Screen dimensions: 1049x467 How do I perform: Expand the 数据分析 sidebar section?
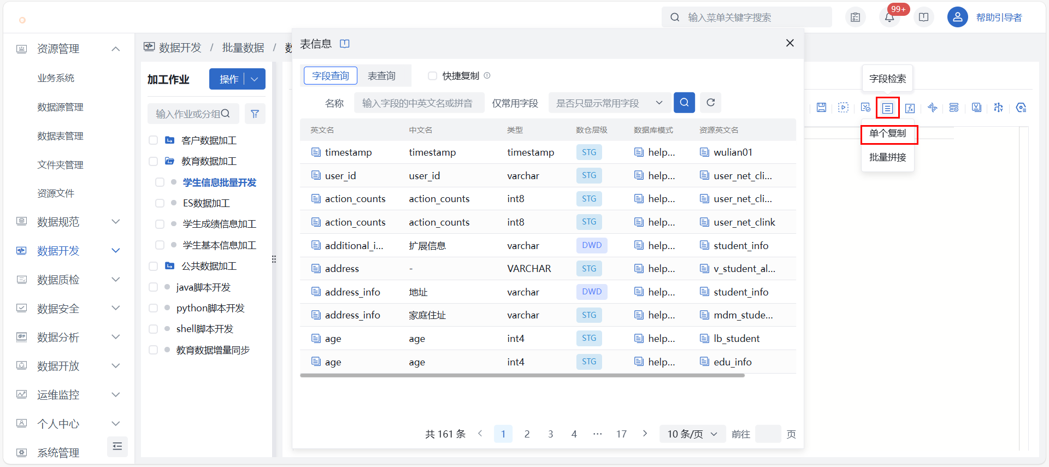click(115, 337)
